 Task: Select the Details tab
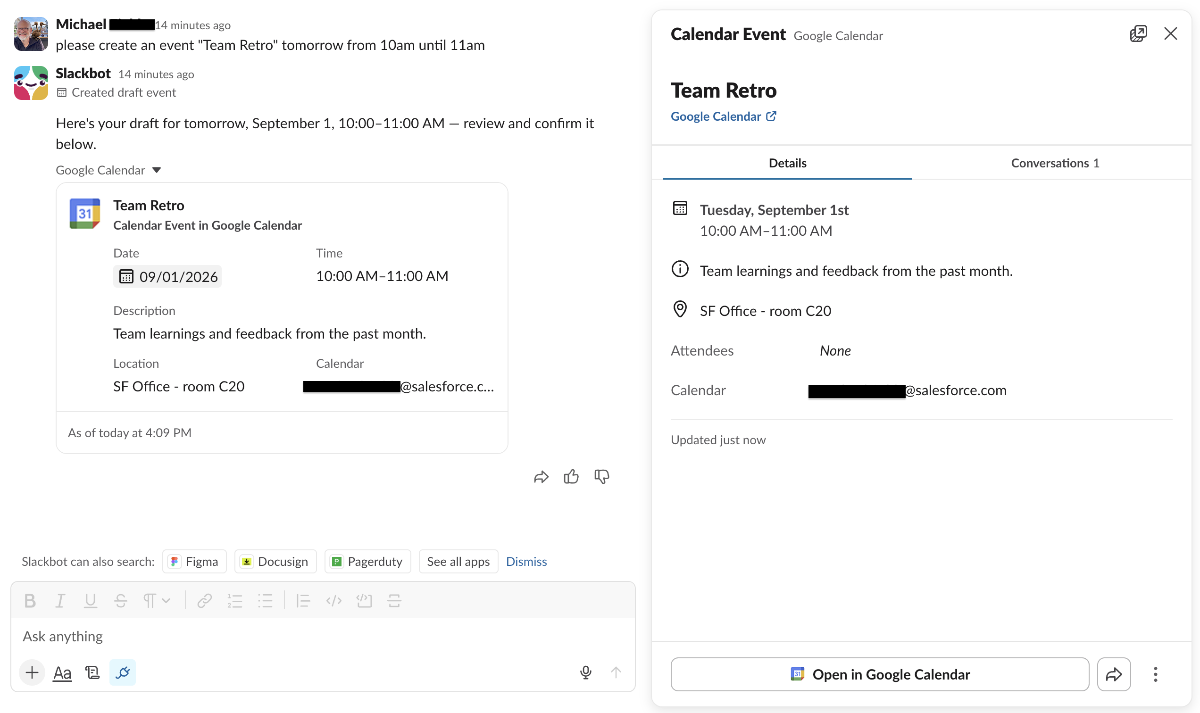tap(787, 163)
